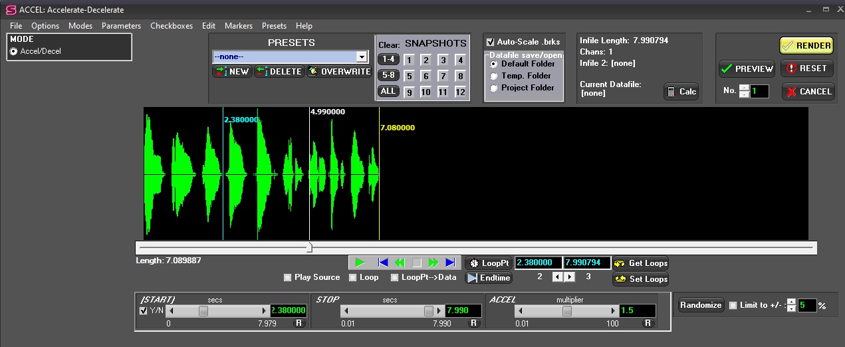
Task: Click the STOP seconds slider thumb
Action: (429, 310)
